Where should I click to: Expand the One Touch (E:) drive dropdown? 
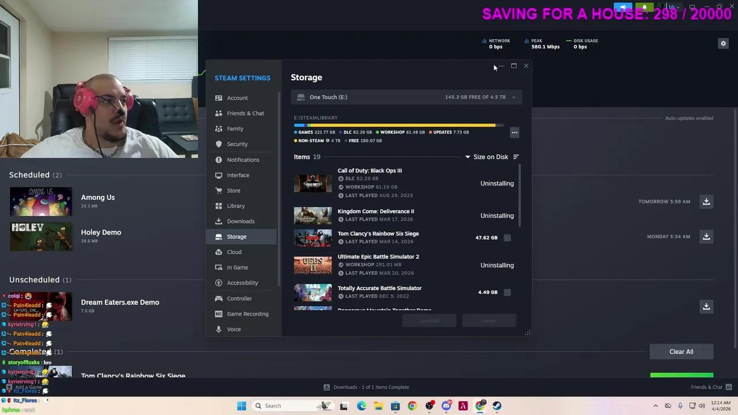coord(406,97)
